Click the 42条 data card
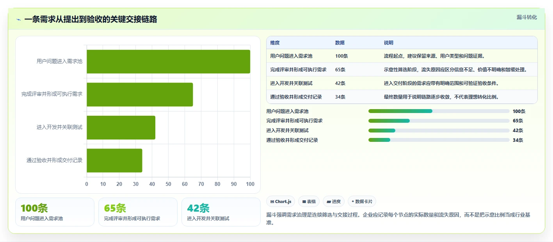Viewport: 553px width, 242px height. coord(221,212)
